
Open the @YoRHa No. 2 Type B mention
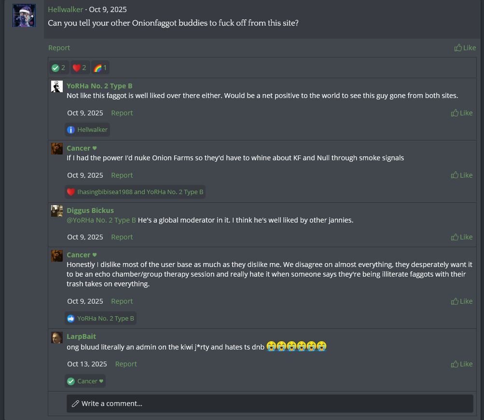(x=101, y=220)
